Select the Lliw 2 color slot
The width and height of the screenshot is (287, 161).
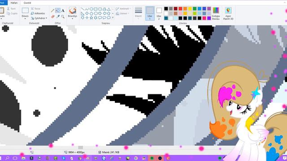159,13
